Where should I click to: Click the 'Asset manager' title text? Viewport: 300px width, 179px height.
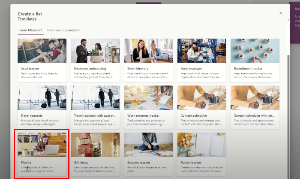coord(191,69)
